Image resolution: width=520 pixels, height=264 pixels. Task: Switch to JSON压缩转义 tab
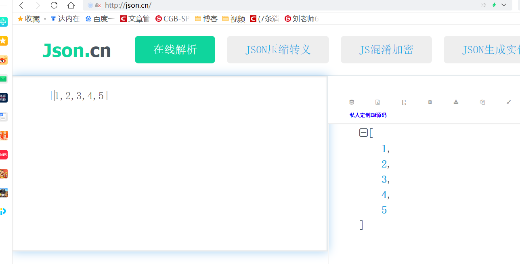click(x=278, y=50)
